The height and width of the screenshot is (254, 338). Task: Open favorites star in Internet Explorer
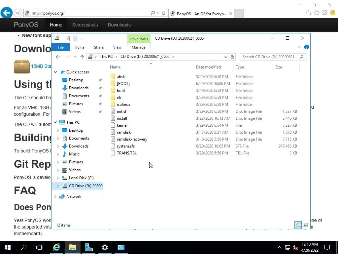(317, 13)
